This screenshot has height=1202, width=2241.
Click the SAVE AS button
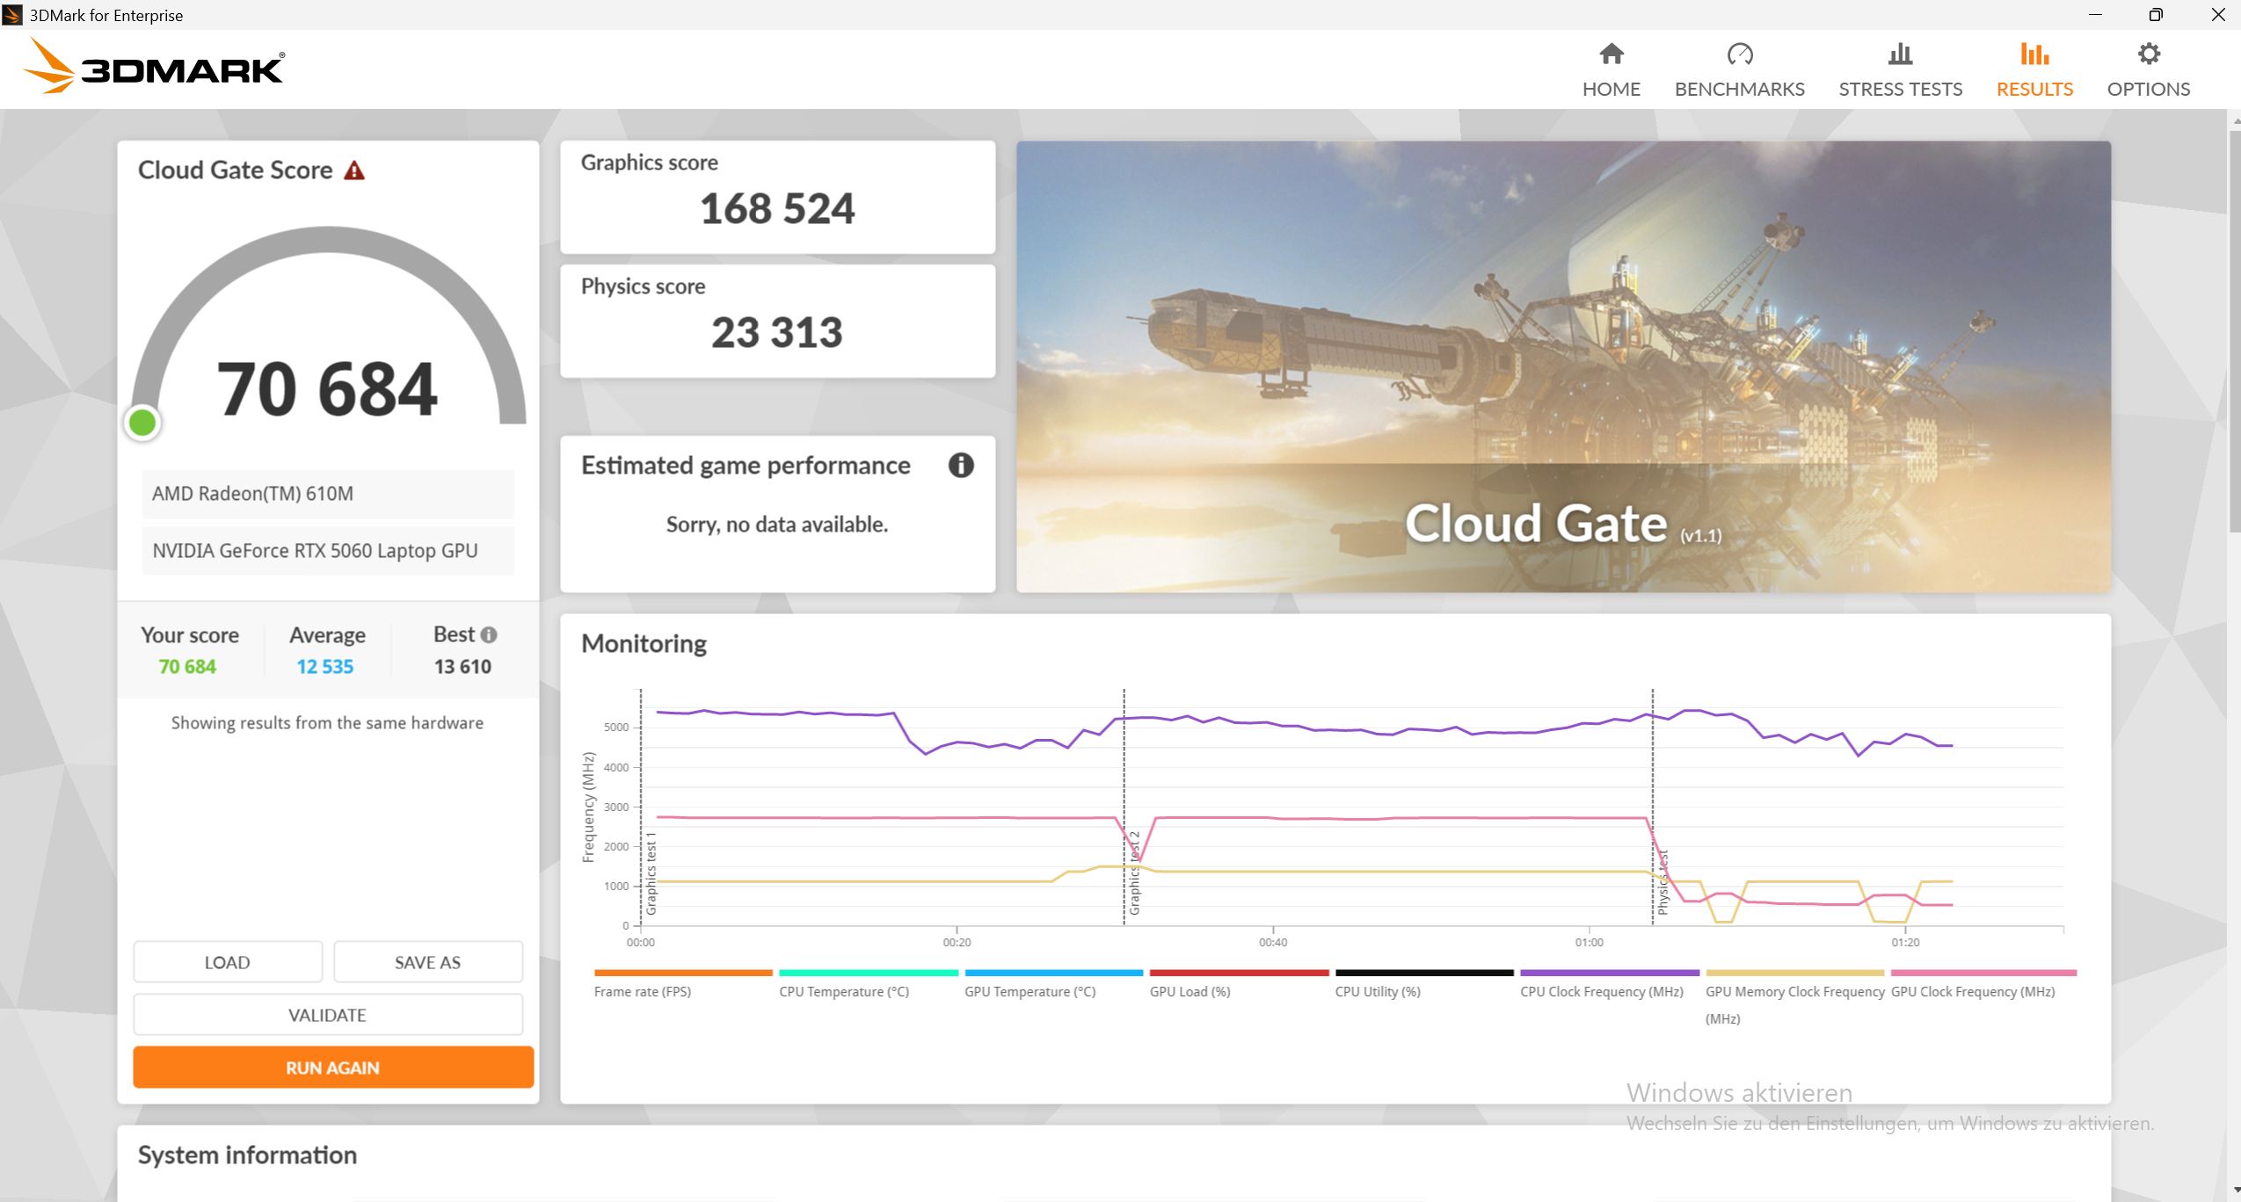(427, 962)
